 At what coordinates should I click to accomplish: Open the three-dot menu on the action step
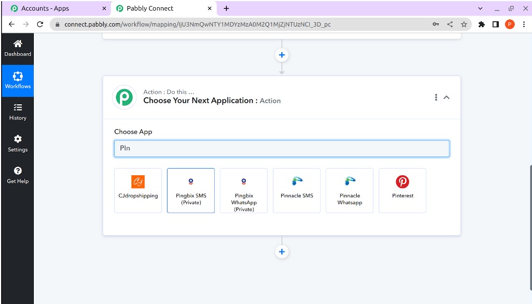pos(436,98)
